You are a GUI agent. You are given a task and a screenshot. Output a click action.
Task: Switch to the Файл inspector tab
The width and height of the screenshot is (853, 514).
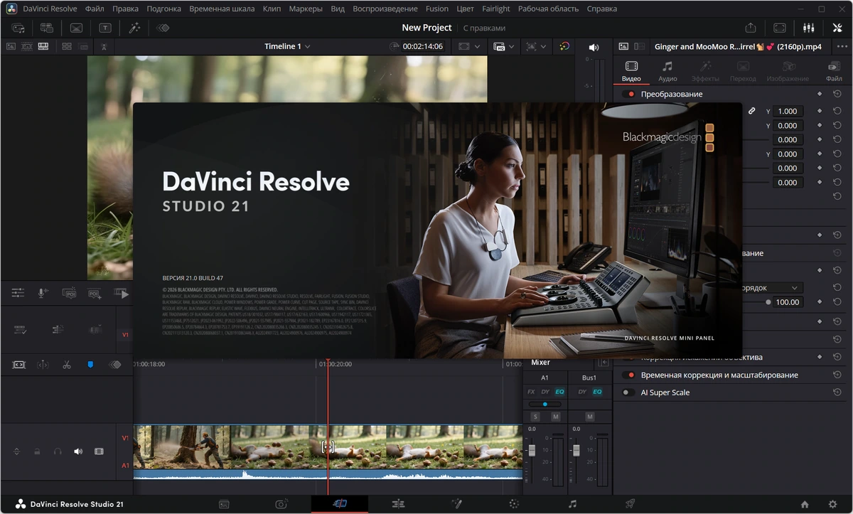(835, 70)
